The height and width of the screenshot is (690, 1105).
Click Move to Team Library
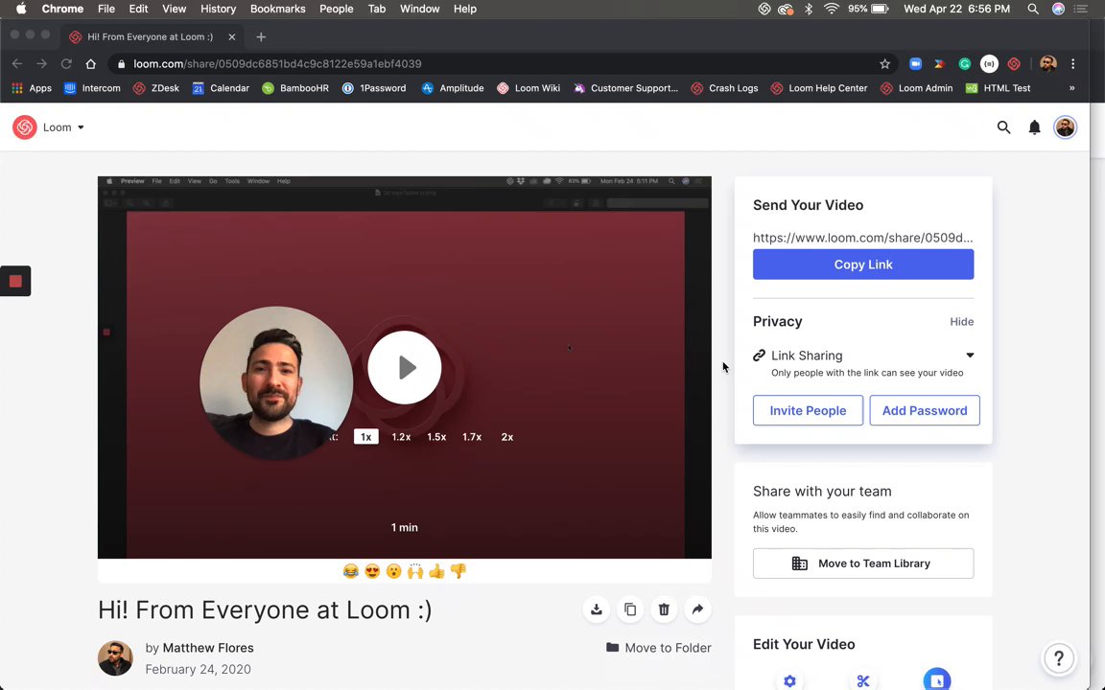863,563
